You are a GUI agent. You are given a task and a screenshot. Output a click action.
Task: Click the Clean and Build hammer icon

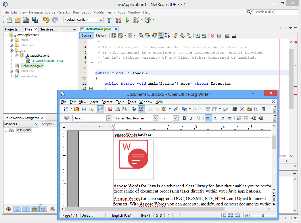[118, 20]
